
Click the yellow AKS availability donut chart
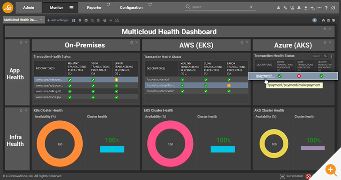[274, 144]
